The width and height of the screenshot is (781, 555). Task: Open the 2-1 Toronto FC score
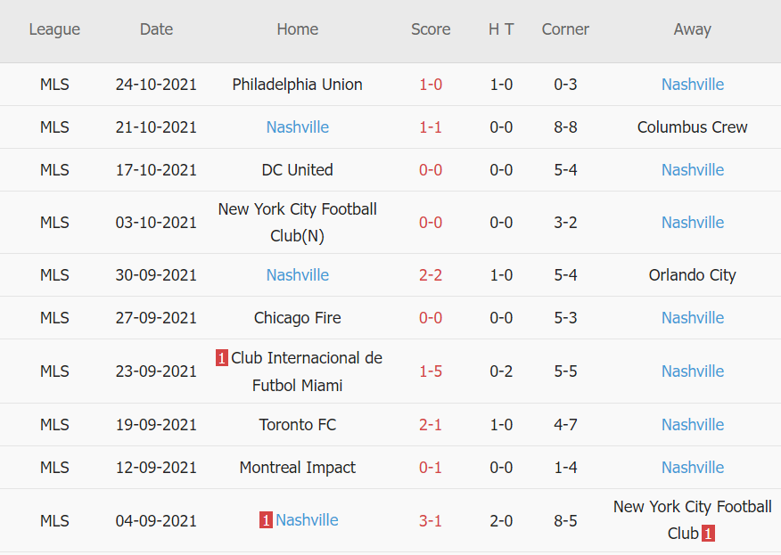[431, 425]
